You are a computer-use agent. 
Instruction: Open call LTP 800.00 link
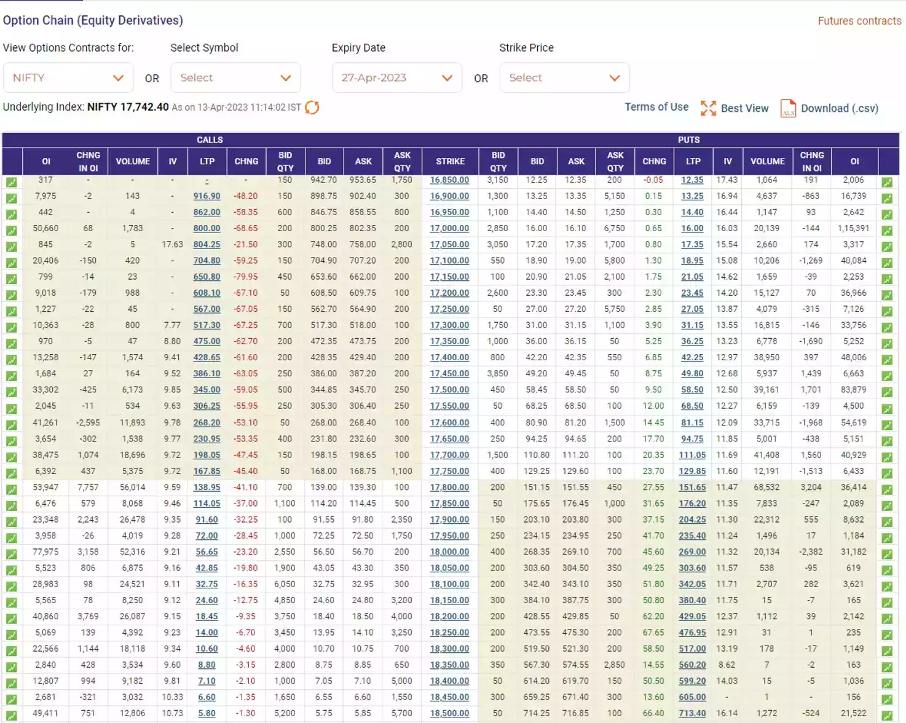click(x=207, y=228)
